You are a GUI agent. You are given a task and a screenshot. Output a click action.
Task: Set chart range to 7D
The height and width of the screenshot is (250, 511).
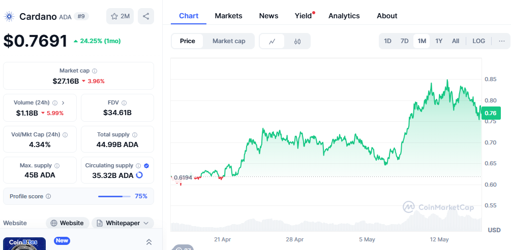[404, 41]
